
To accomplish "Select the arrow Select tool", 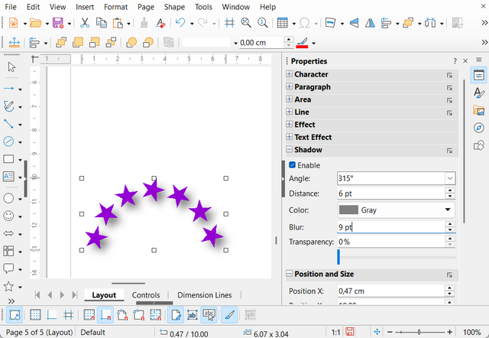I will click(10, 67).
